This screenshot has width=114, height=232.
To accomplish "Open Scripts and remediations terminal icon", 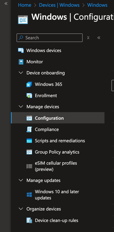I will (x=29, y=141).
